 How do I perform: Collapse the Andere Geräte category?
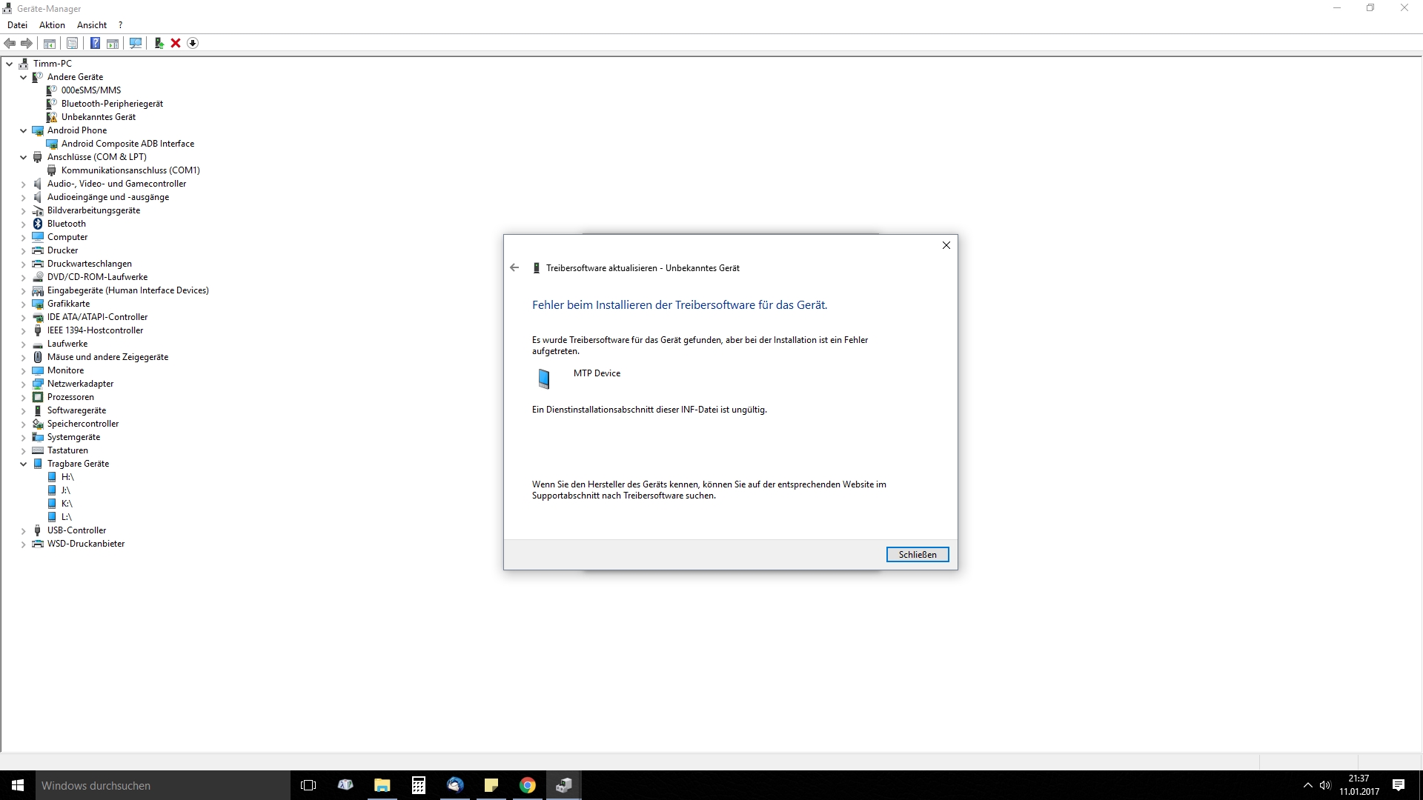click(x=23, y=77)
